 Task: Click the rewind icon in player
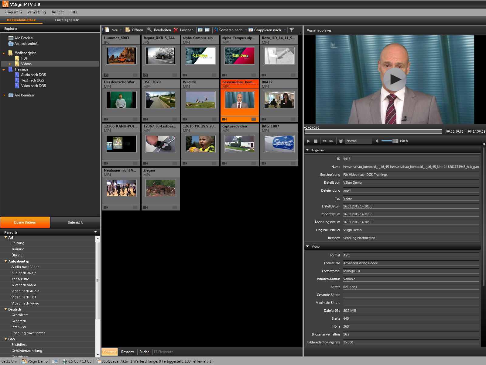coord(324,141)
